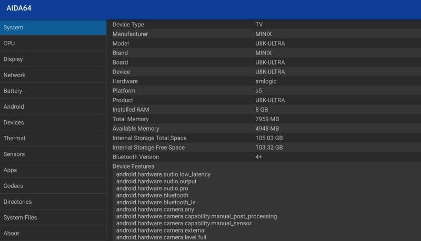Select the Bluetooth Version row
421x241 pixels.
[263, 157]
